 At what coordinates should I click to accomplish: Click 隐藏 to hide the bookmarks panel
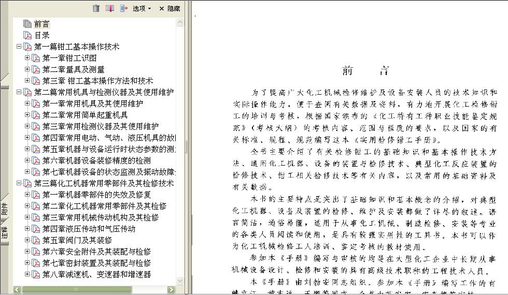coord(170,9)
